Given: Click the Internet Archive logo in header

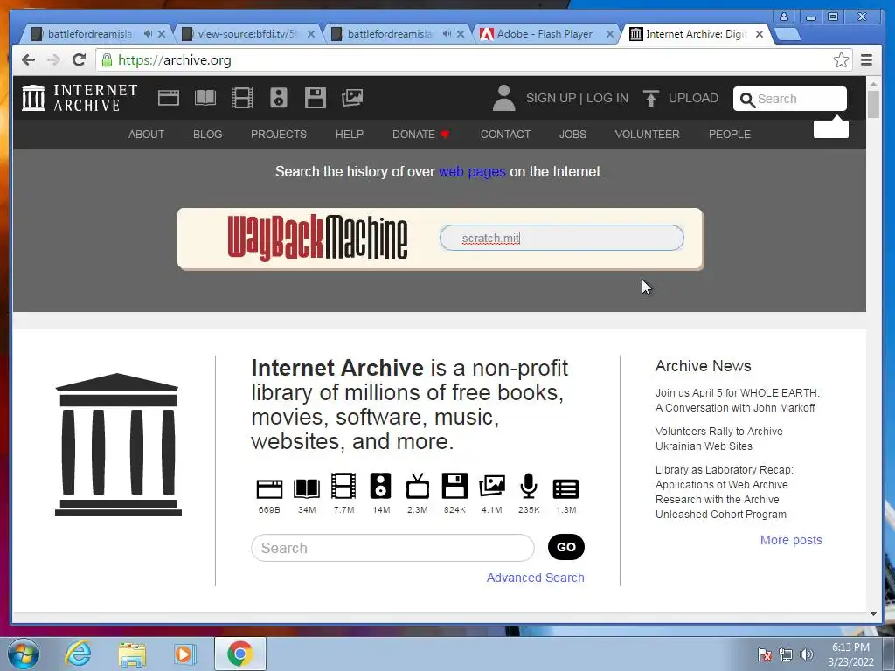Looking at the screenshot, I should pos(80,98).
